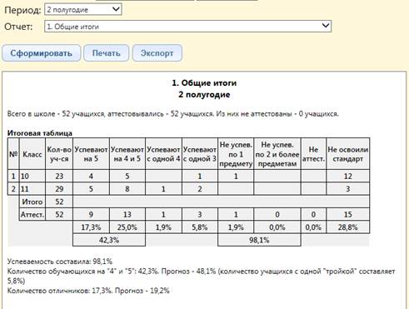Click the 'Итого' row label
The image size is (409, 309).
[x=32, y=202]
